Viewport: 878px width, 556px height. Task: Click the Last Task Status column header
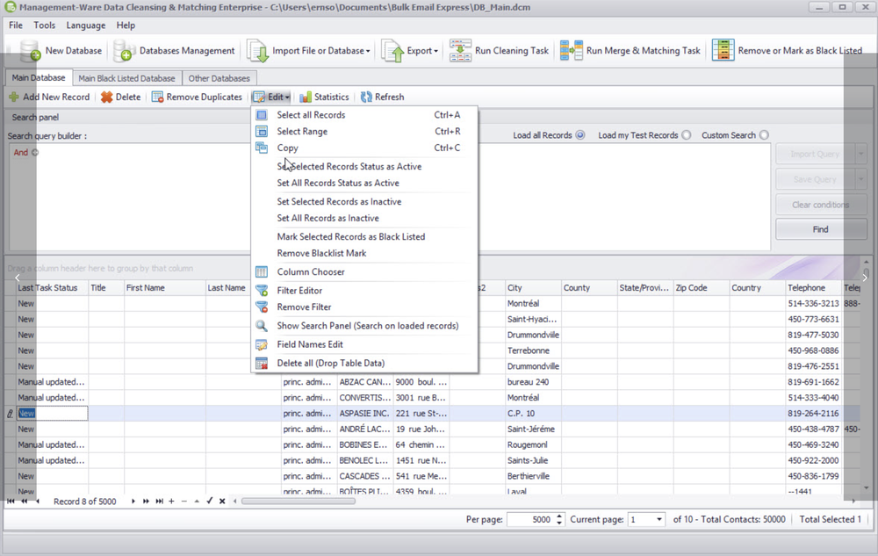pos(52,288)
